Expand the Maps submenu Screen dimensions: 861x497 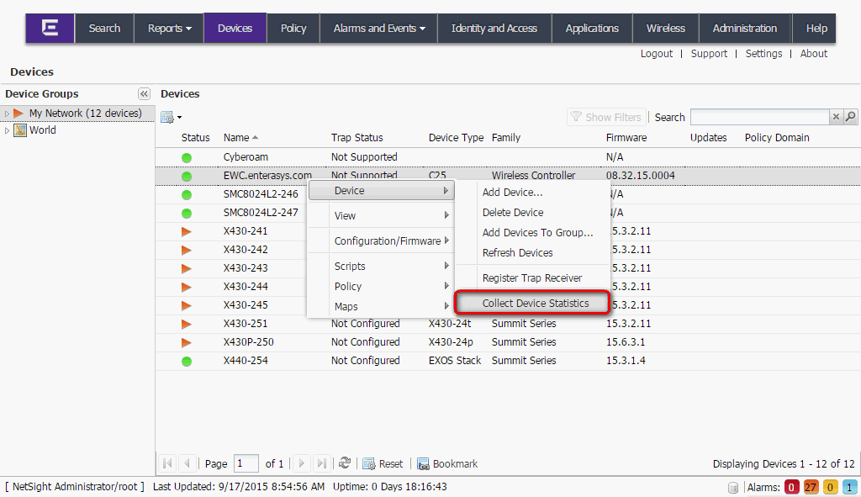(381, 306)
